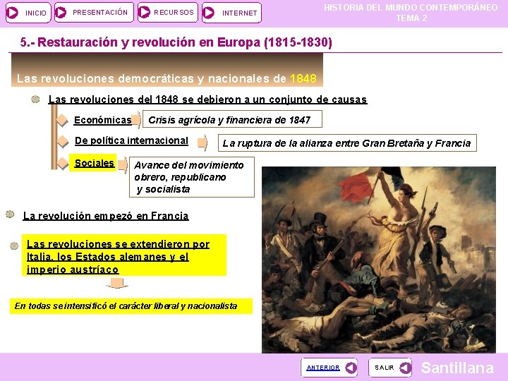This screenshot has width=508, height=381.
Task: Click the play icon beside INTERNET
Action: [x=208, y=13]
